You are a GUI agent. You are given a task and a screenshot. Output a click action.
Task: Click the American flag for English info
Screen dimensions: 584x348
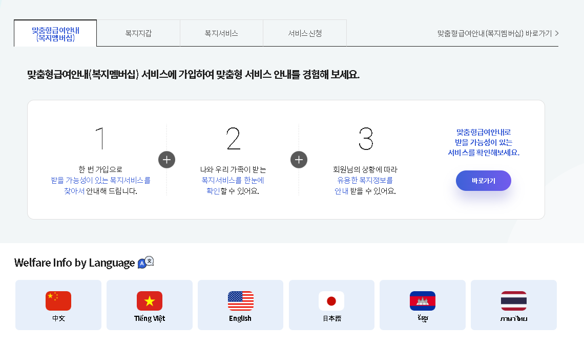[240, 301]
